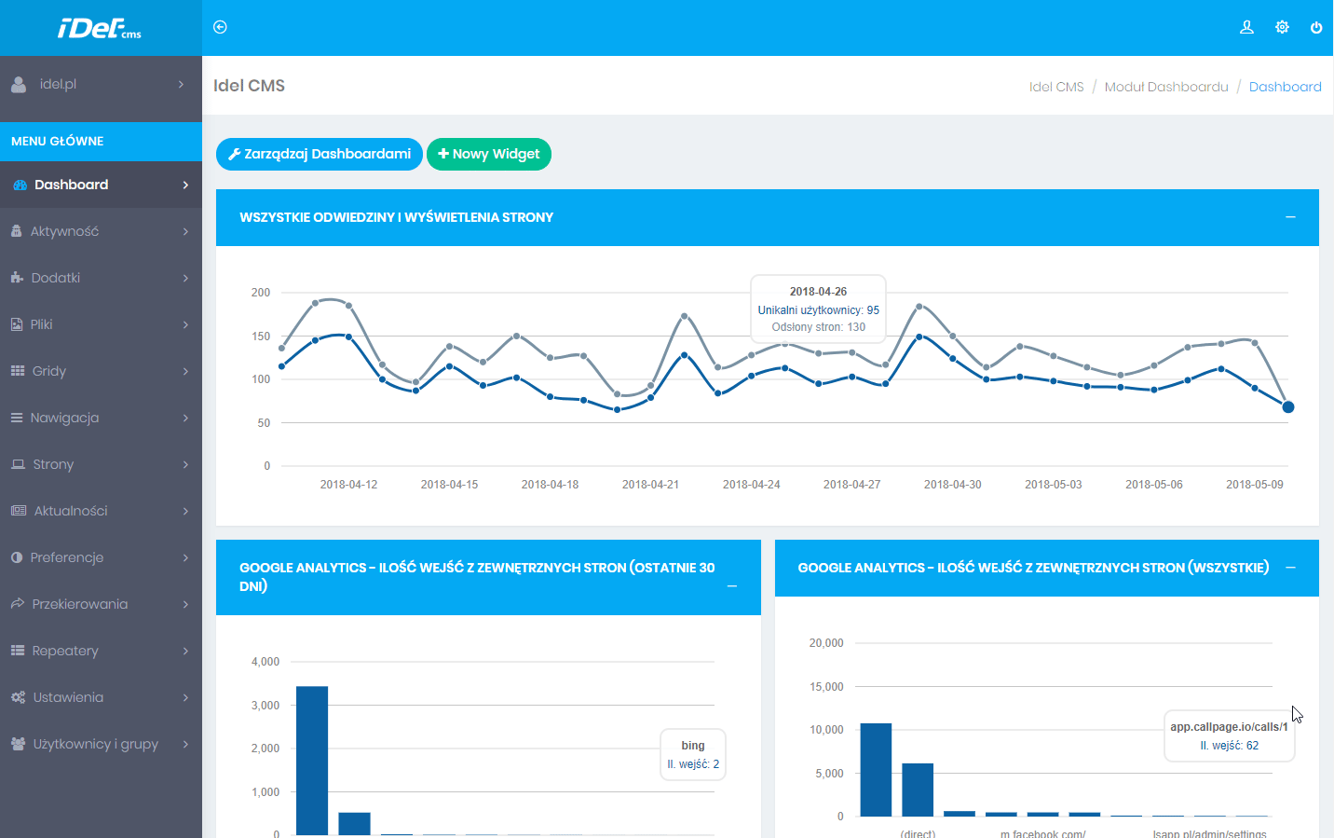1334x838 pixels.
Task: Open the Dashboard menu item
Action: point(101,185)
